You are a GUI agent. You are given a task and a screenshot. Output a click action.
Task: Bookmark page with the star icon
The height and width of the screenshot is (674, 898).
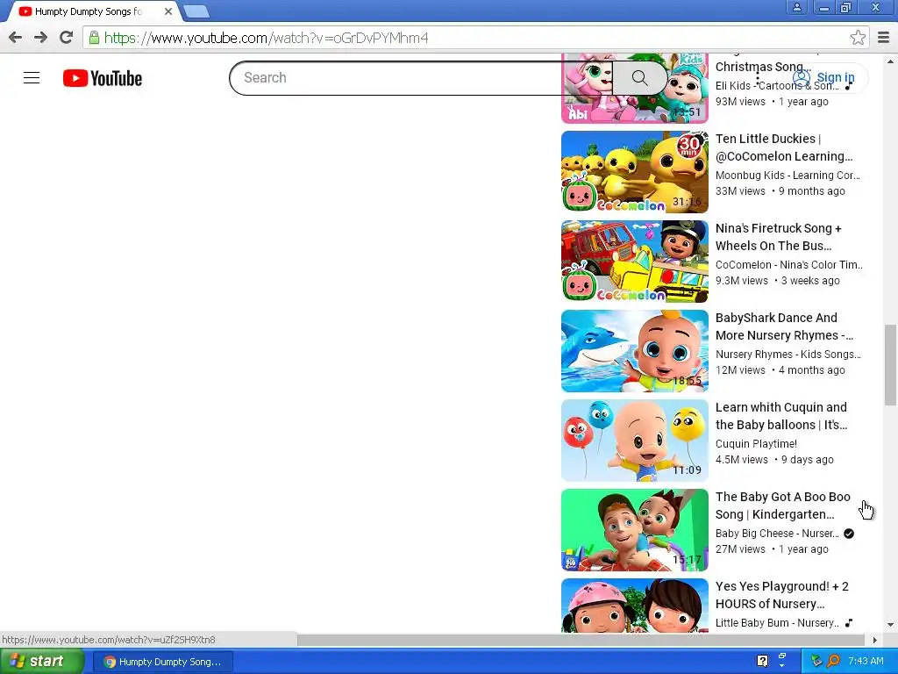858,38
